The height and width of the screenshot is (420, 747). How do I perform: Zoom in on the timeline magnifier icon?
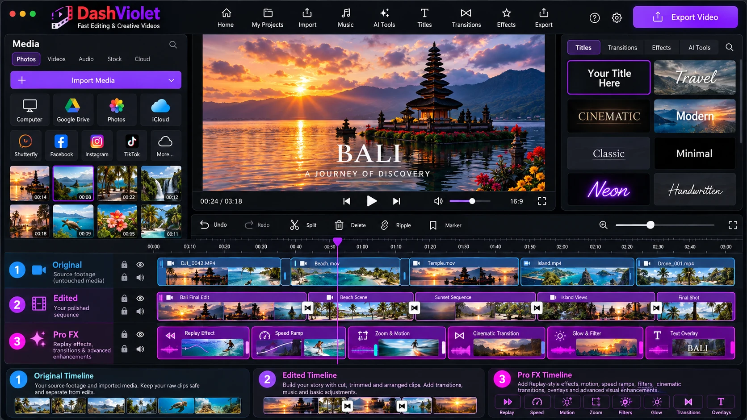click(603, 225)
